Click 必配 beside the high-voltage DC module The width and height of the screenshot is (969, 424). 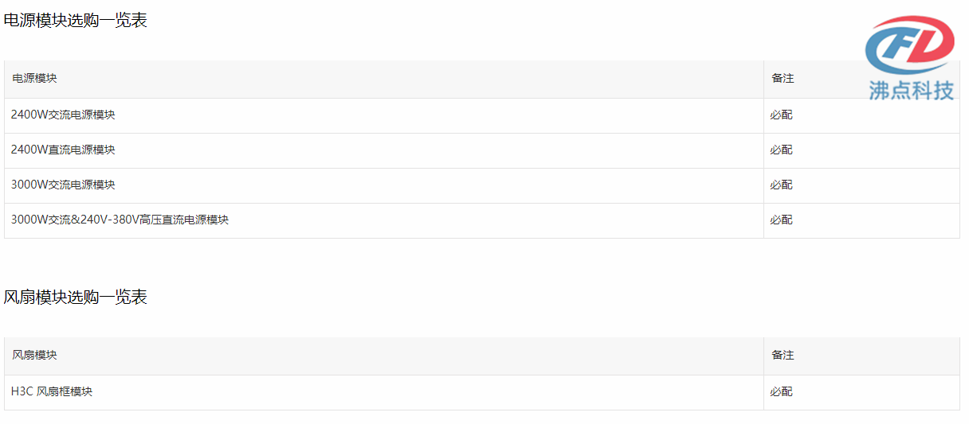coord(781,220)
